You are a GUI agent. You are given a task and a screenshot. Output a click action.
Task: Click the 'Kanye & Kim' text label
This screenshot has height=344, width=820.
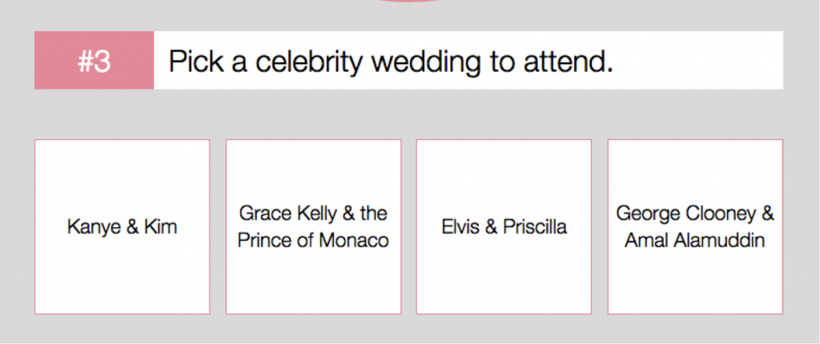(122, 227)
